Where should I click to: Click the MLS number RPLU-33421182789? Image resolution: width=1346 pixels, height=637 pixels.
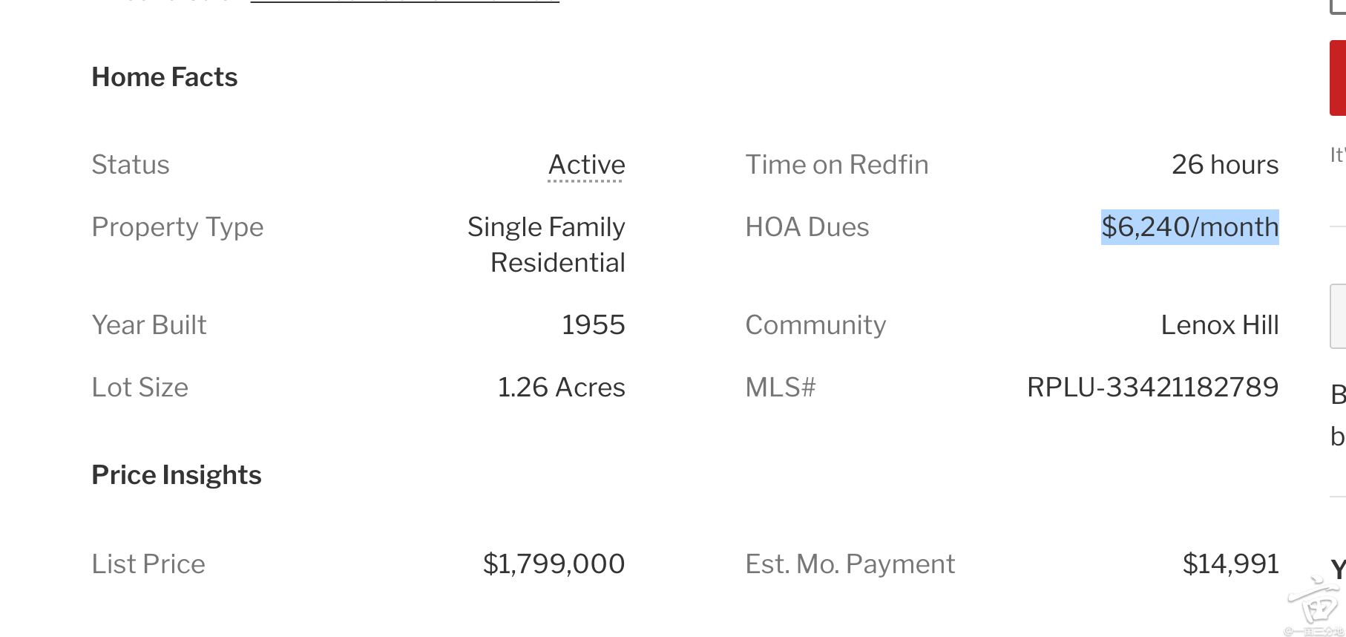coord(1152,388)
